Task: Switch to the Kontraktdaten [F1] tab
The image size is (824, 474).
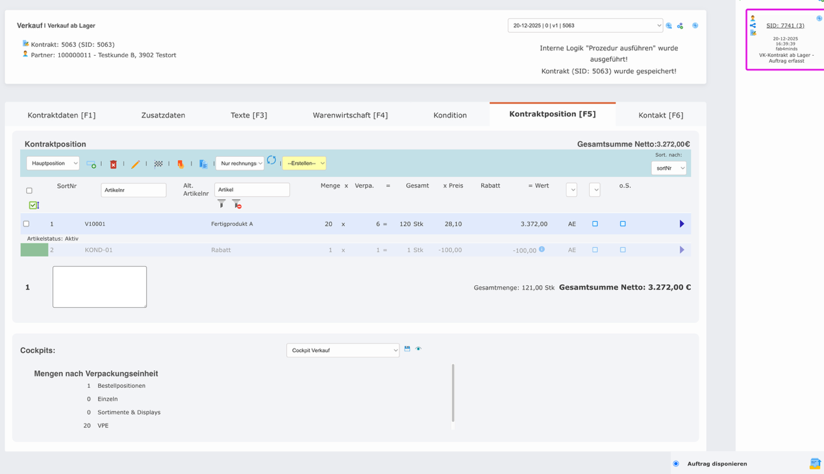Action: 62,115
